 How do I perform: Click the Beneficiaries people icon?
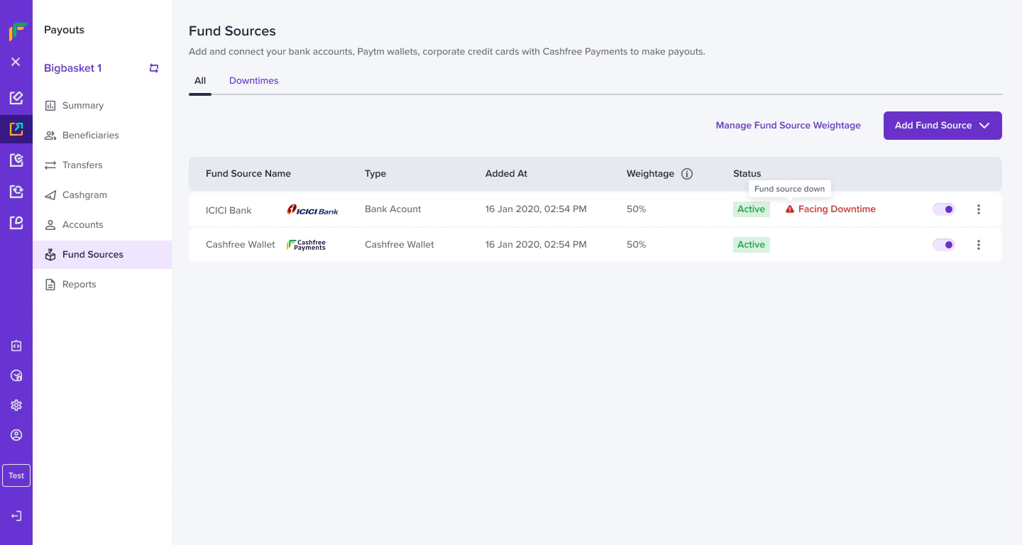pyautogui.click(x=50, y=136)
